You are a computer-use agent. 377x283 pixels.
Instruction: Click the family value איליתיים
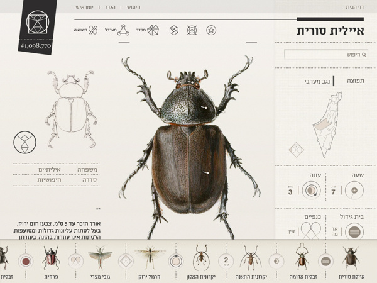pyautogui.click(x=50, y=170)
